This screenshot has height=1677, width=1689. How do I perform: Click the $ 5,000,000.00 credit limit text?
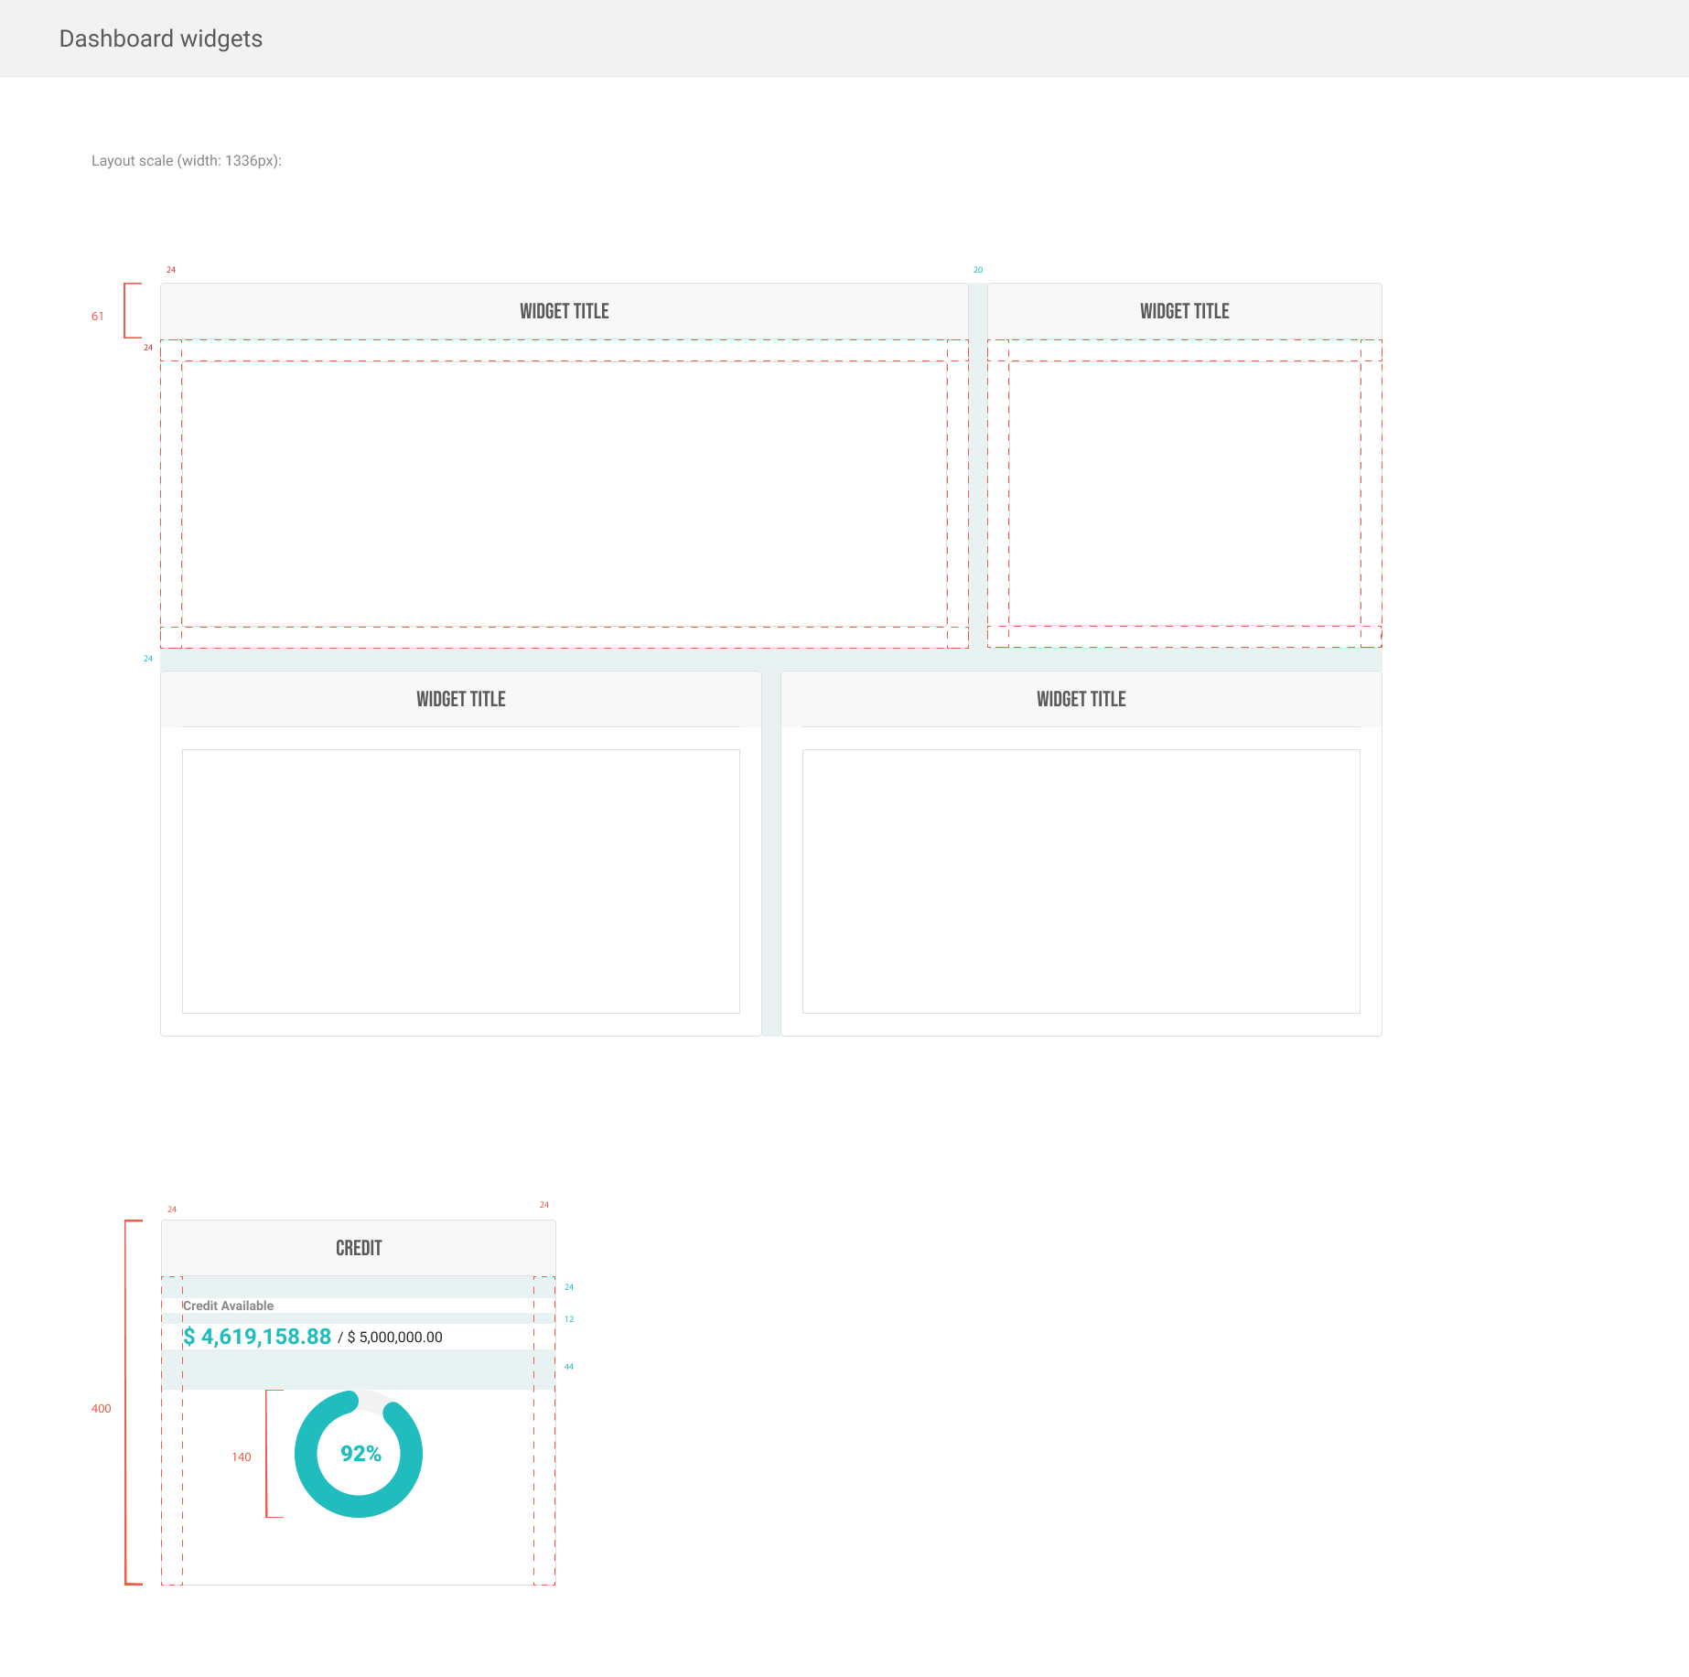(394, 1338)
